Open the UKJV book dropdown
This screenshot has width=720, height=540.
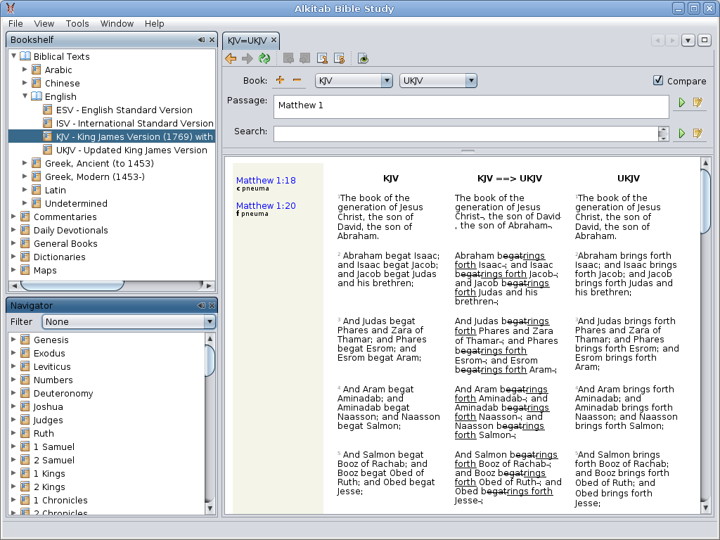point(438,81)
